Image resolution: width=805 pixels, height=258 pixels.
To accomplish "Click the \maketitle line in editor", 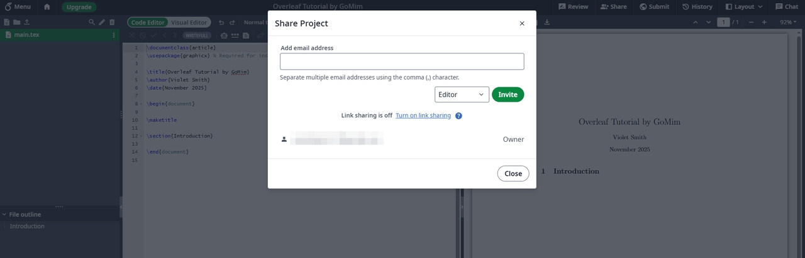I will point(162,120).
